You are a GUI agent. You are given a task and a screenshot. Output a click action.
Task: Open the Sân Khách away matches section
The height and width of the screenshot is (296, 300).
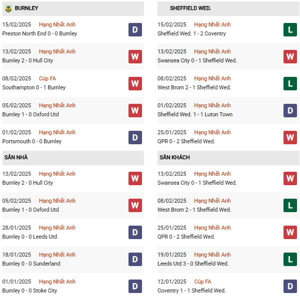(174, 158)
